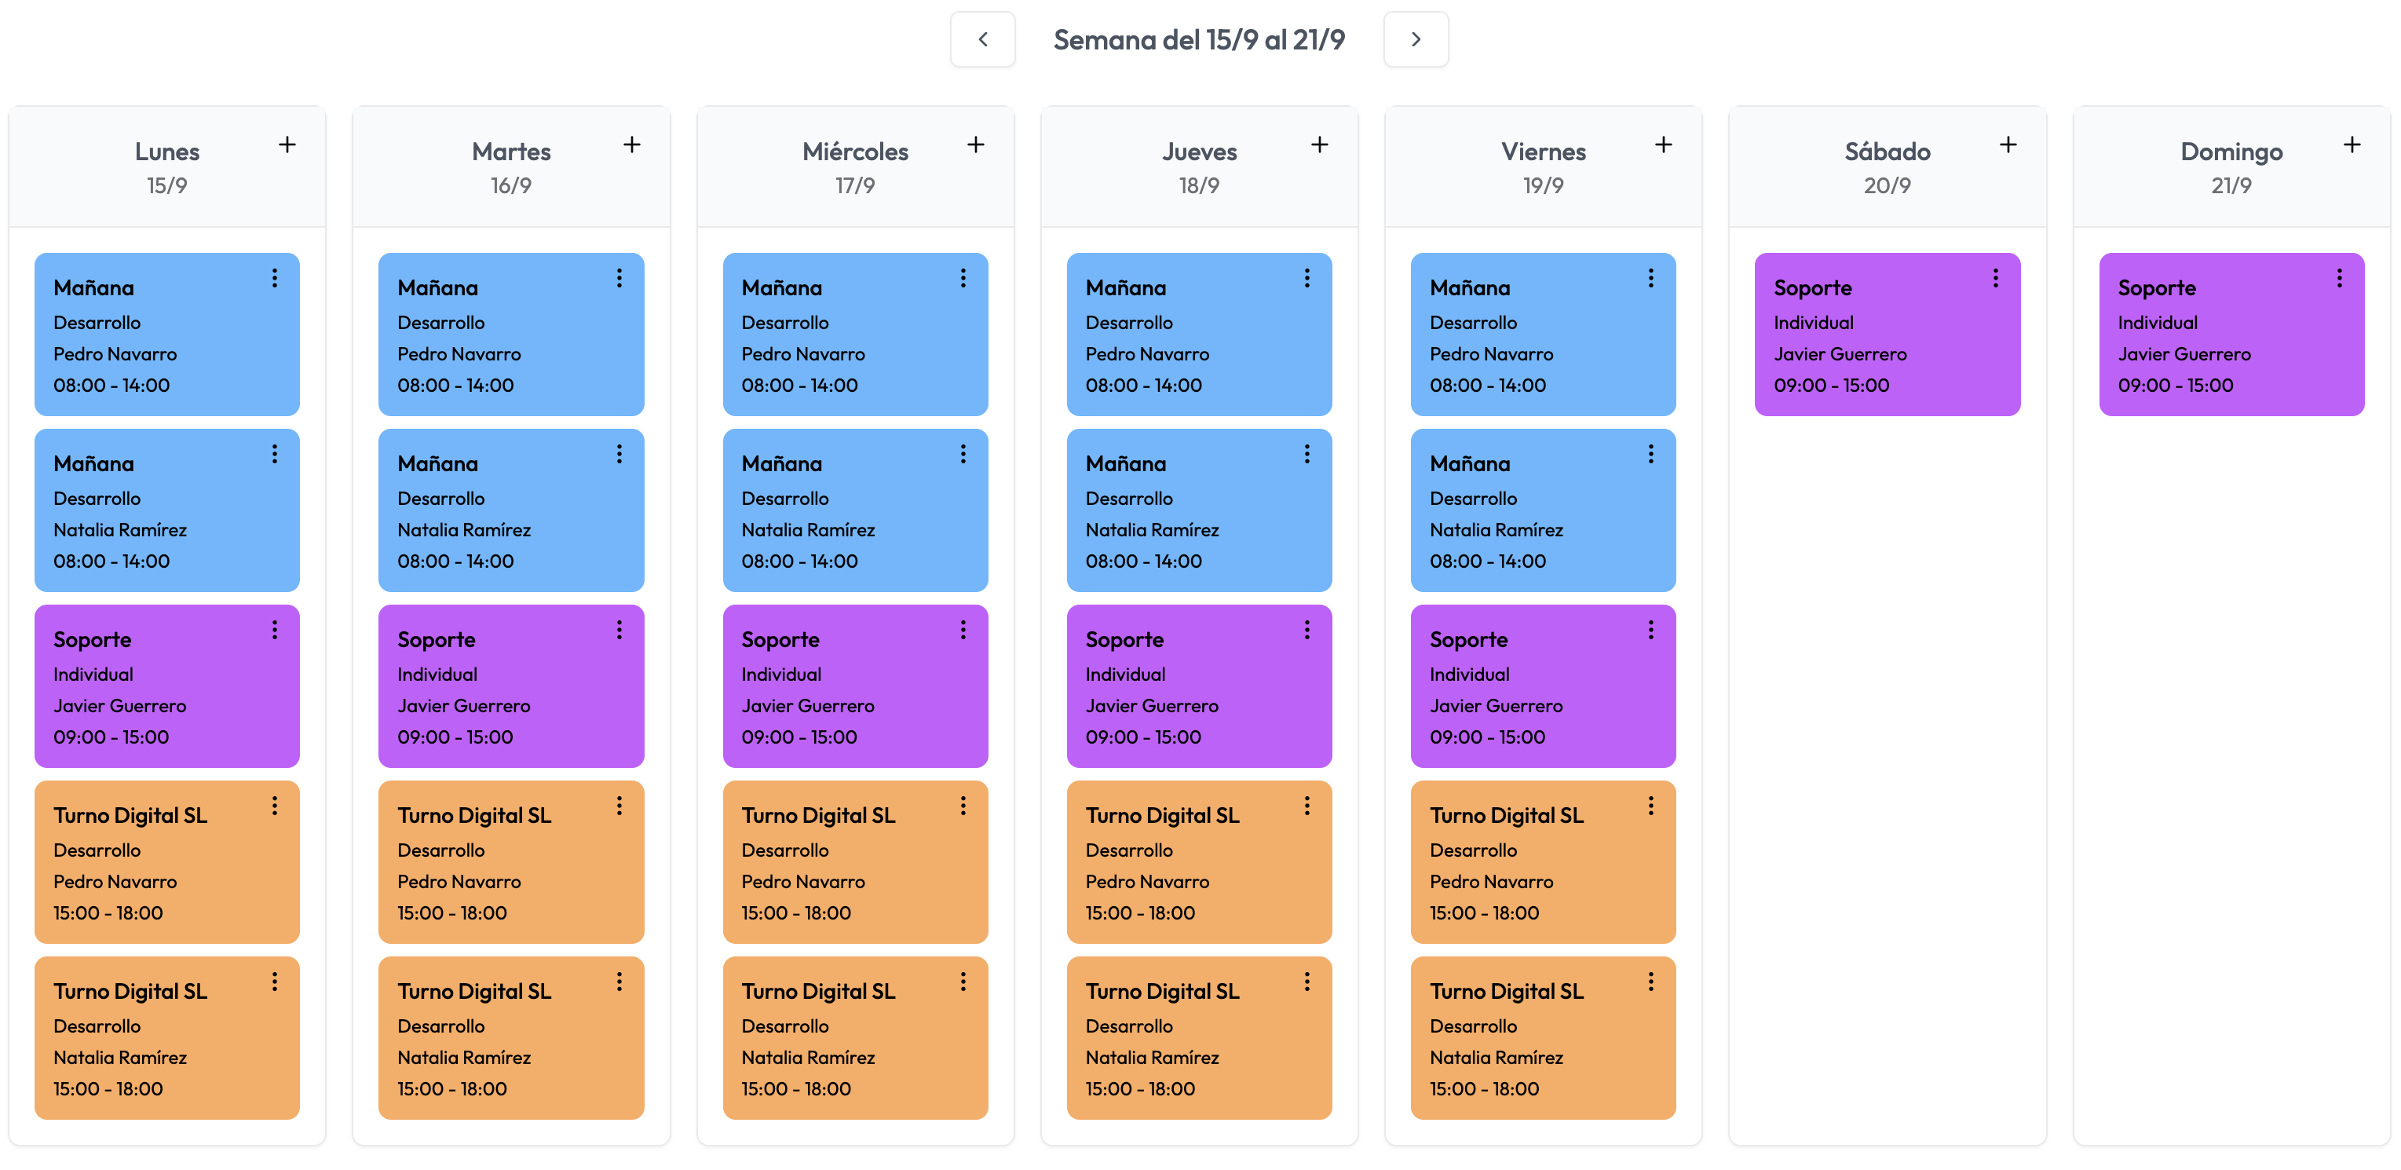Add a shift to Sábado column

coord(2008,144)
